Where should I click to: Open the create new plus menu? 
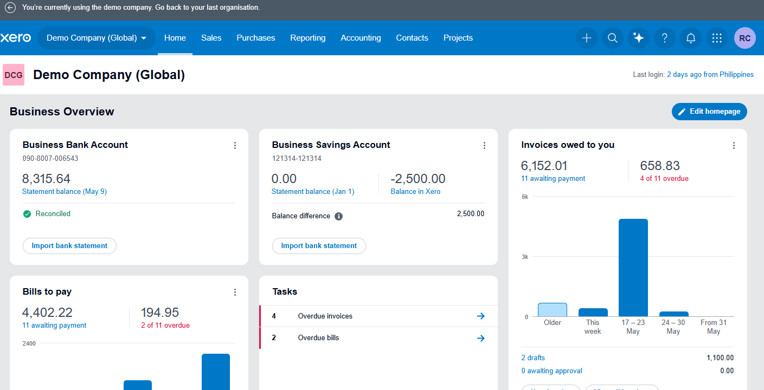point(586,38)
